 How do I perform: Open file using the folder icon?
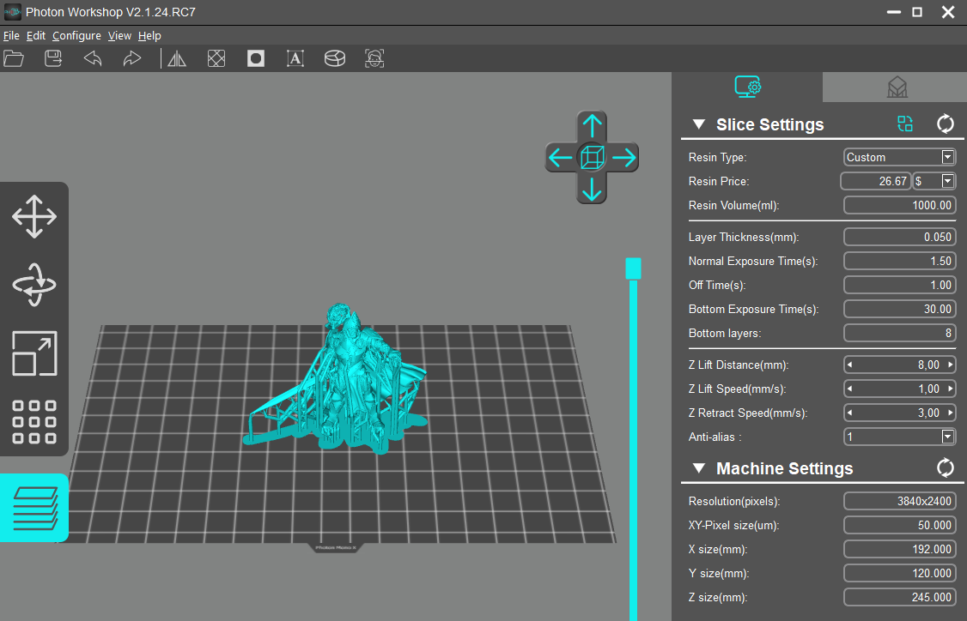pos(14,58)
